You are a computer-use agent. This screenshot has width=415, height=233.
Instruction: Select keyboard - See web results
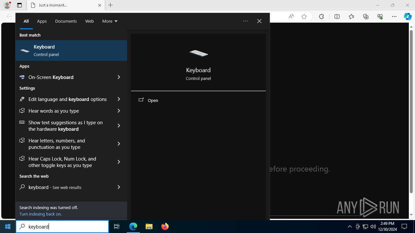[64, 187]
